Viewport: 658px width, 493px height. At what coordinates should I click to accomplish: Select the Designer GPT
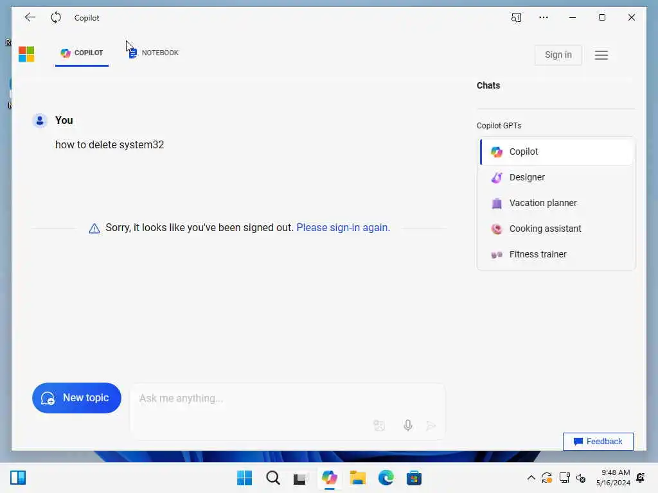[556, 177]
